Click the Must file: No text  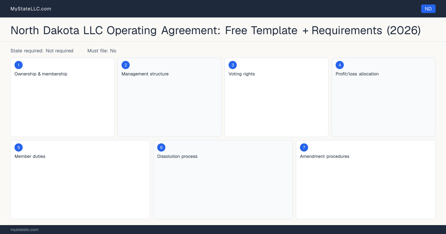pos(102,51)
